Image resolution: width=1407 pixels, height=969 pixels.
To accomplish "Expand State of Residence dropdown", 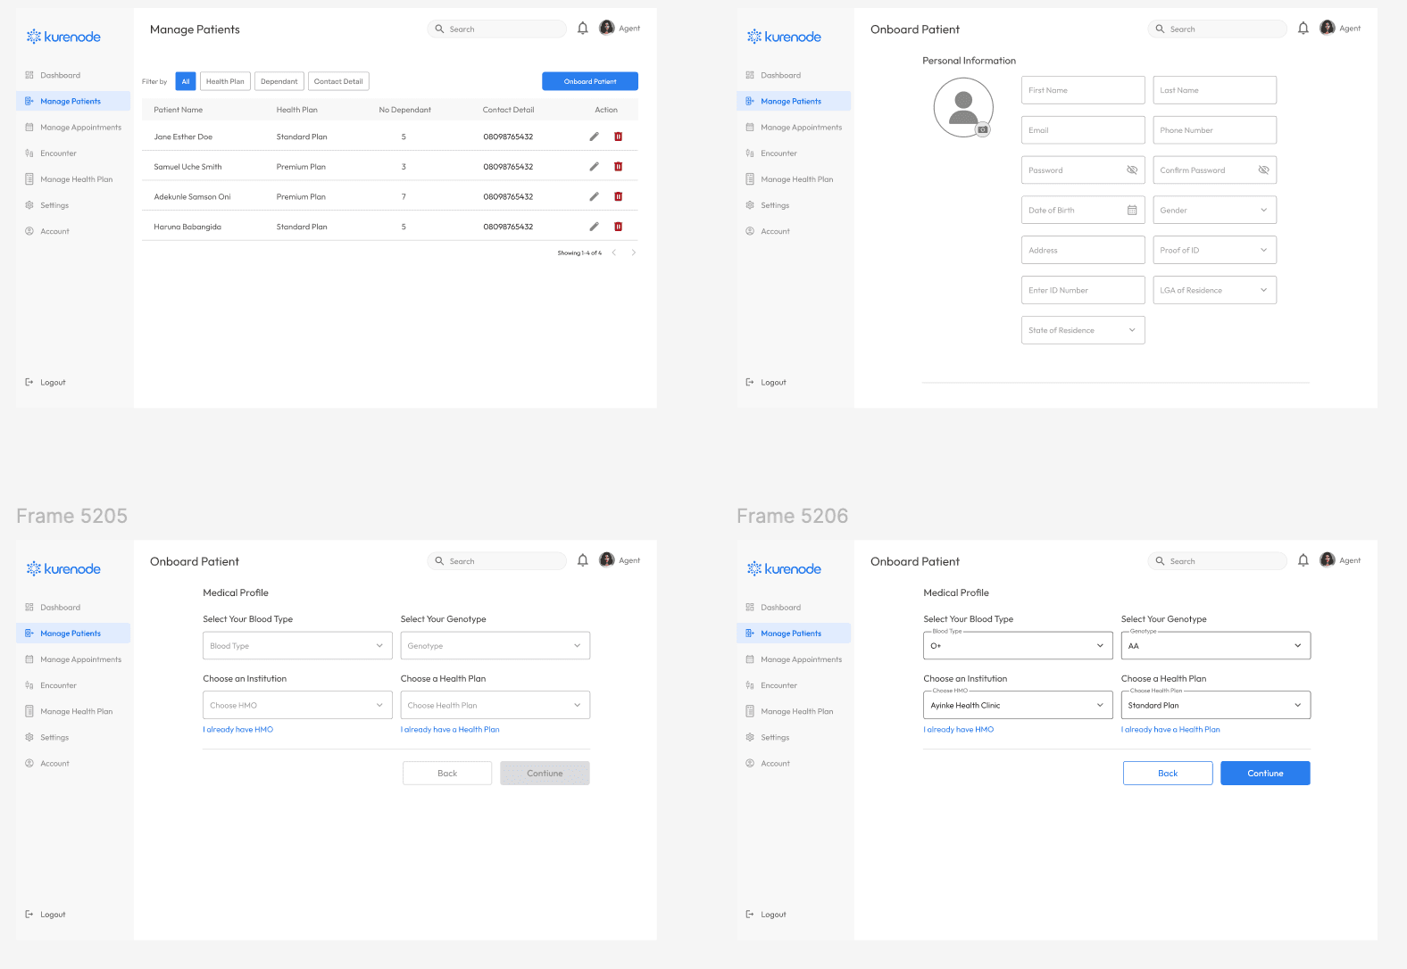I will click(1083, 330).
